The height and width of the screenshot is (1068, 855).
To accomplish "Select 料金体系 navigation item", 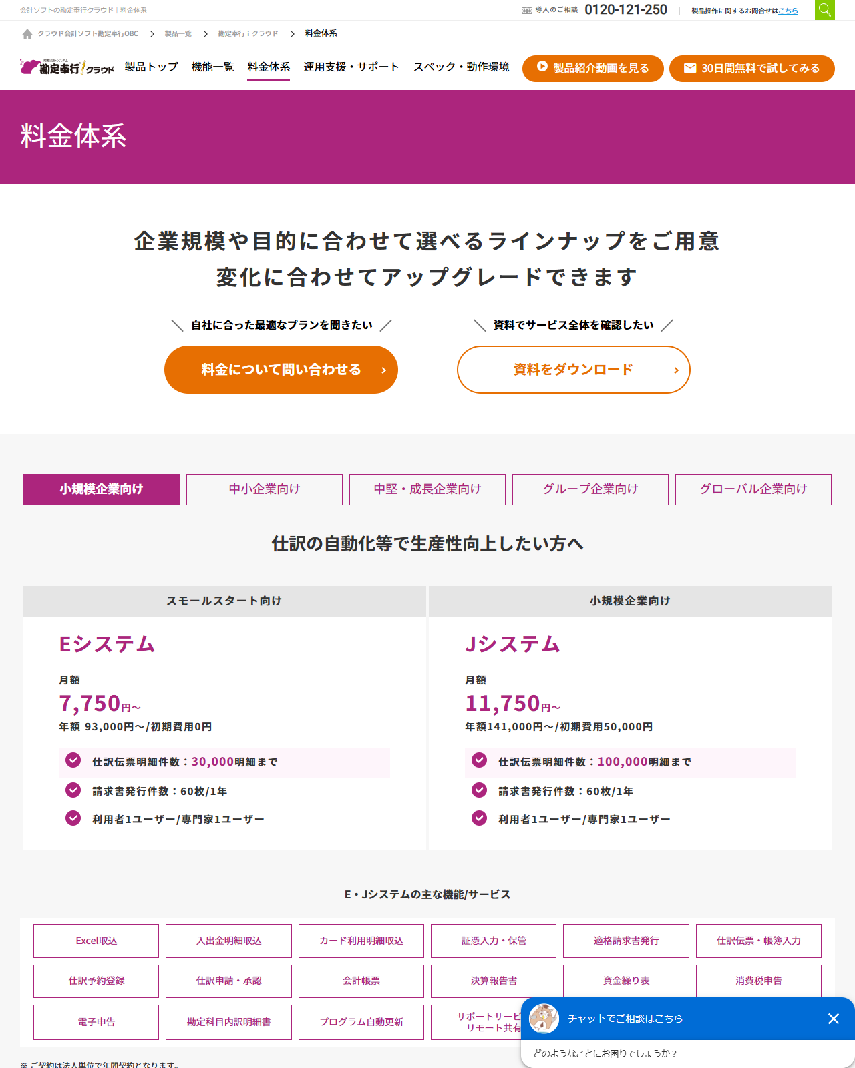I will point(269,67).
